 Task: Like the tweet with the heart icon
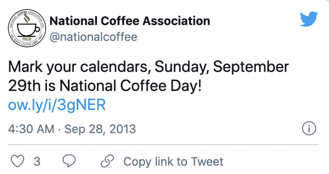coord(17,161)
